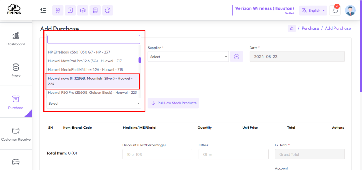Click Pull Low Stock Products button
The width and height of the screenshot is (362, 170).
(x=173, y=103)
